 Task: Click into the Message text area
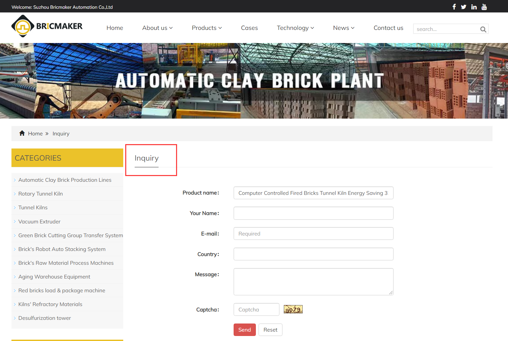[x=313, y=282]
